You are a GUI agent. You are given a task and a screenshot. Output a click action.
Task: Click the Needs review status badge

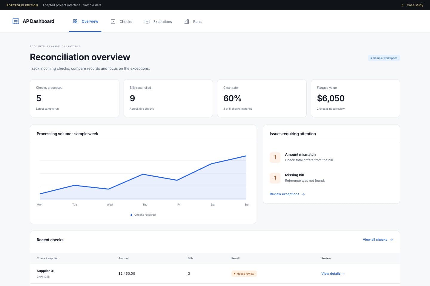click(x=244, y=273)
